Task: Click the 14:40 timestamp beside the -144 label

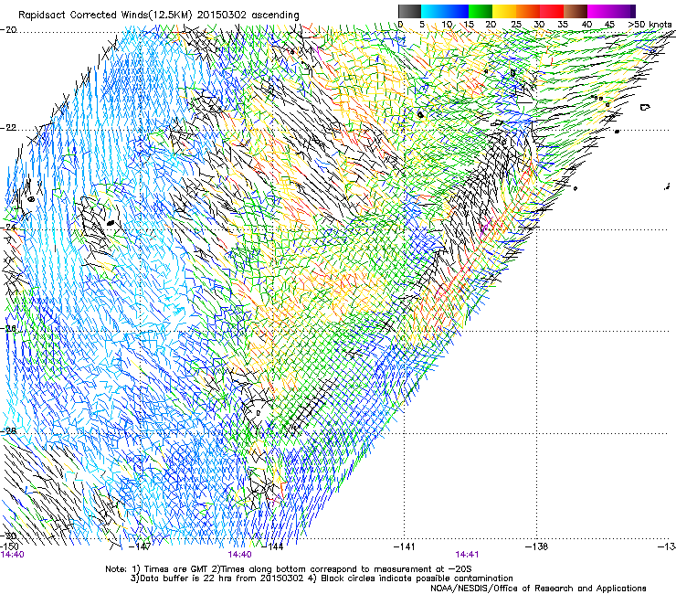Action: pos(239,555)
